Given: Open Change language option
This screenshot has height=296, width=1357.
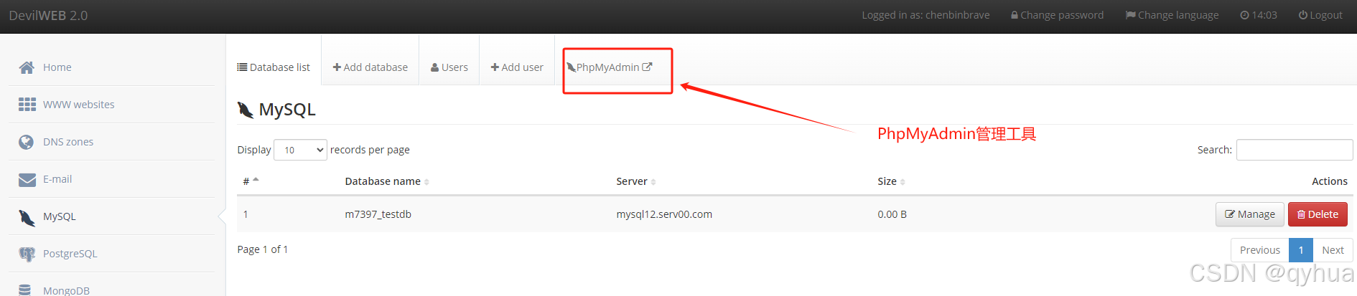Looking at the screenshot, I should click(x=1172, y=15).
